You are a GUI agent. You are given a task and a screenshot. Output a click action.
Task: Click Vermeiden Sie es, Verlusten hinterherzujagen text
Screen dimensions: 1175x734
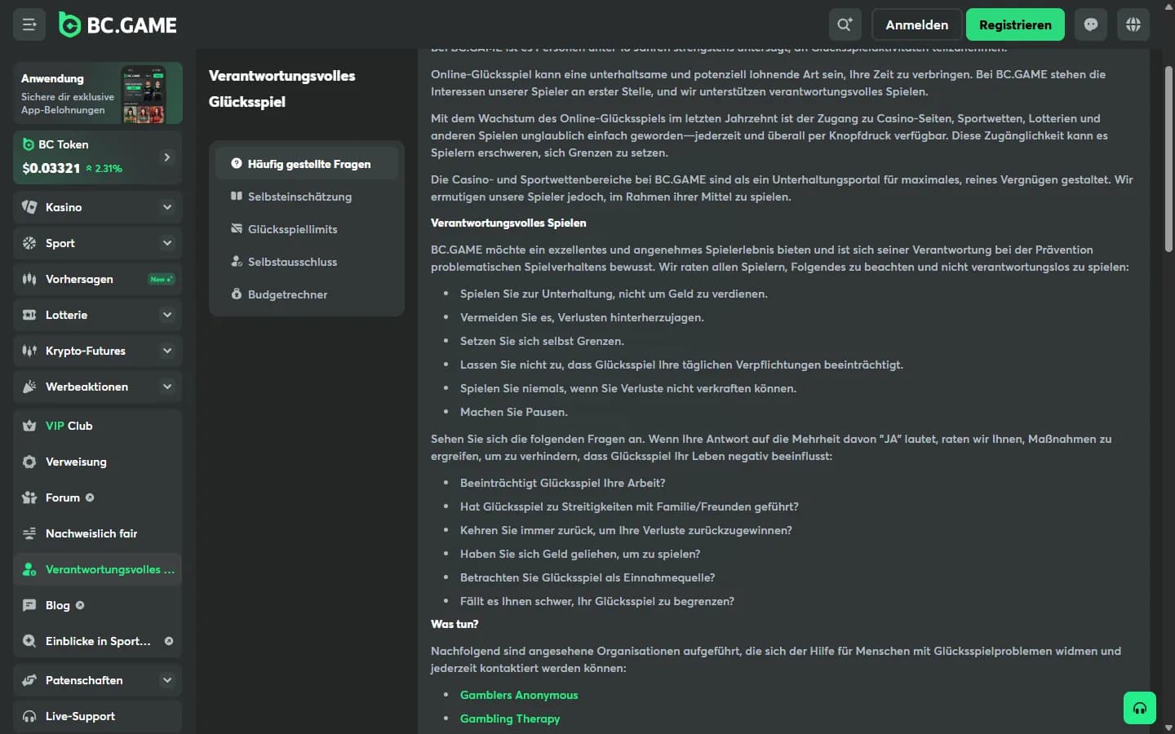pyautogui.click(x=582, y=317)
